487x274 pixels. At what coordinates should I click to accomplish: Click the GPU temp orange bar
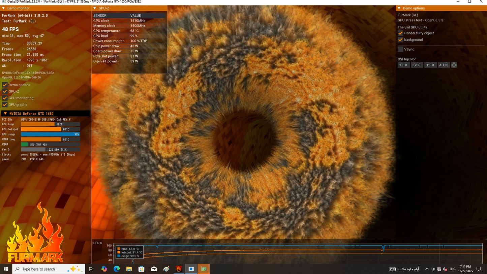click(x=51, y=124)
